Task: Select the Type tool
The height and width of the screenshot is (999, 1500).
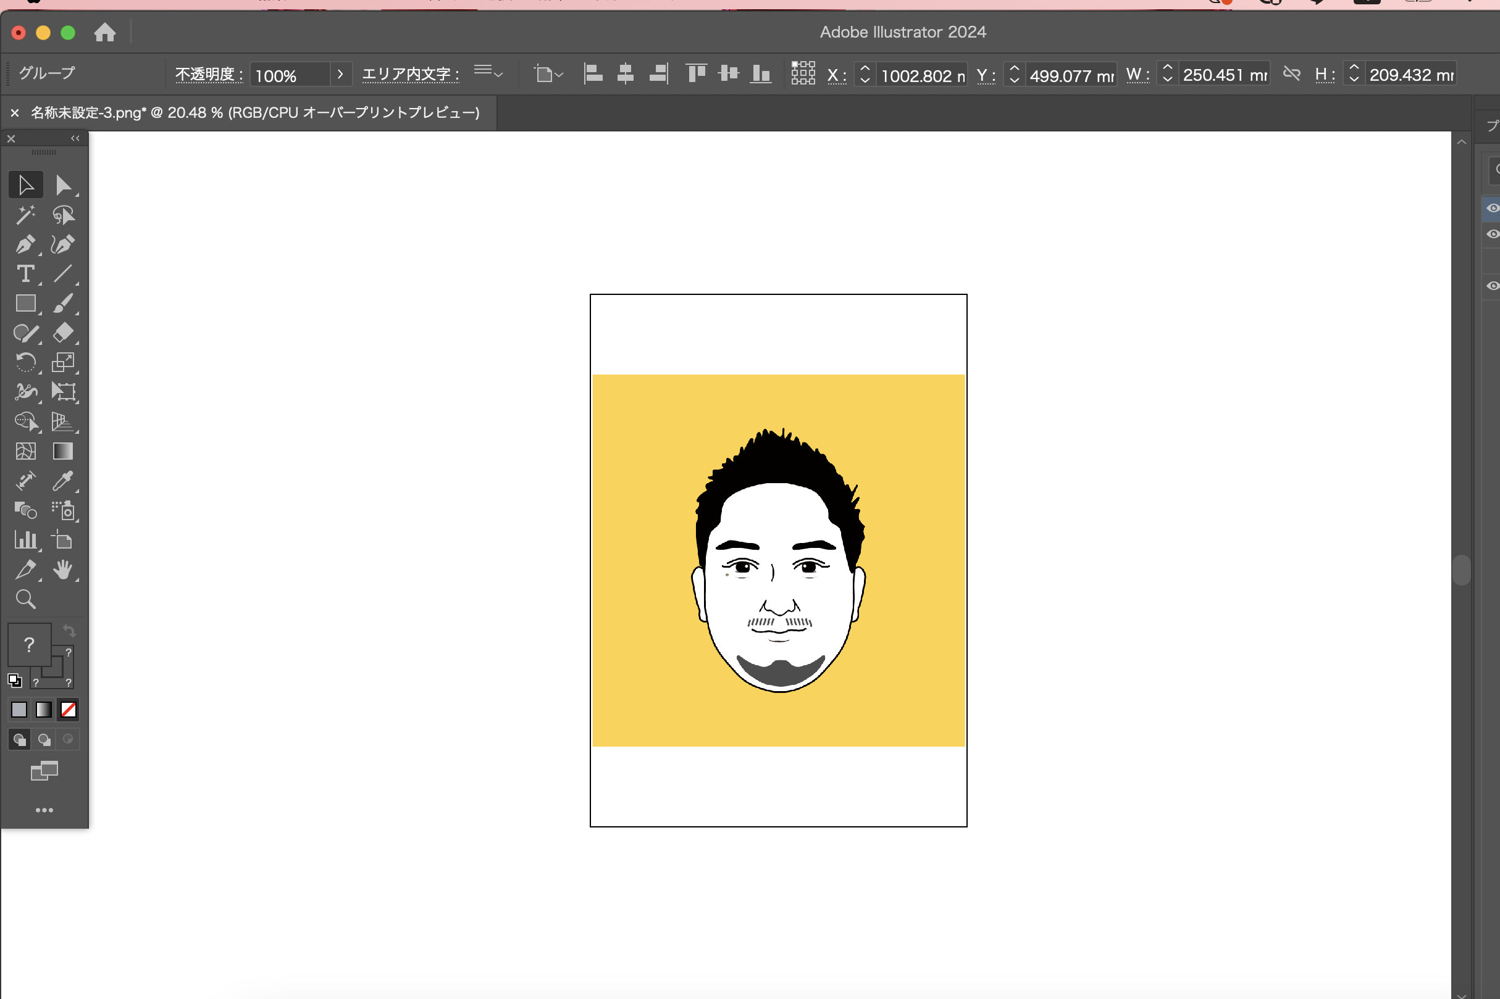Action: click(x=25, y=274)
